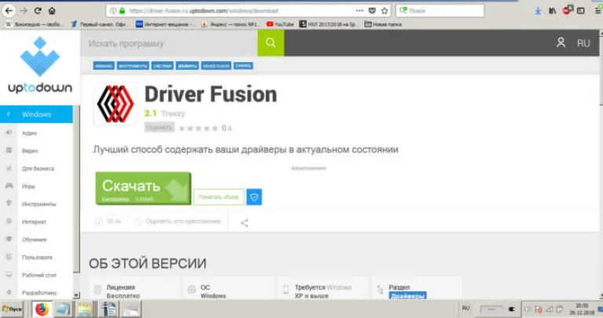This screenshot has width=603, height=318.
Task: Reload the page with the refresh icon
Action: (x=38, y=11)
